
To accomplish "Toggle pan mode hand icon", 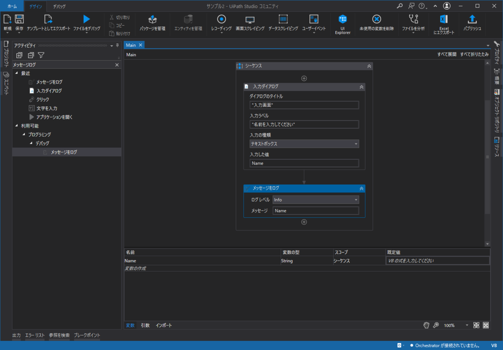I will pyautogui.click(x=426, y=325).
